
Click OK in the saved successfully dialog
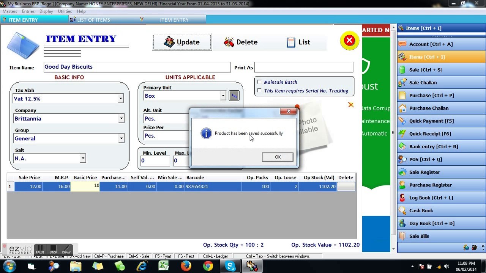click(278, 157)
